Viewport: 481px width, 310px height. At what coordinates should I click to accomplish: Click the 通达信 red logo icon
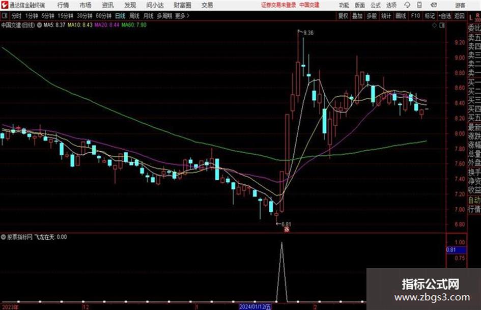[5, 5]
